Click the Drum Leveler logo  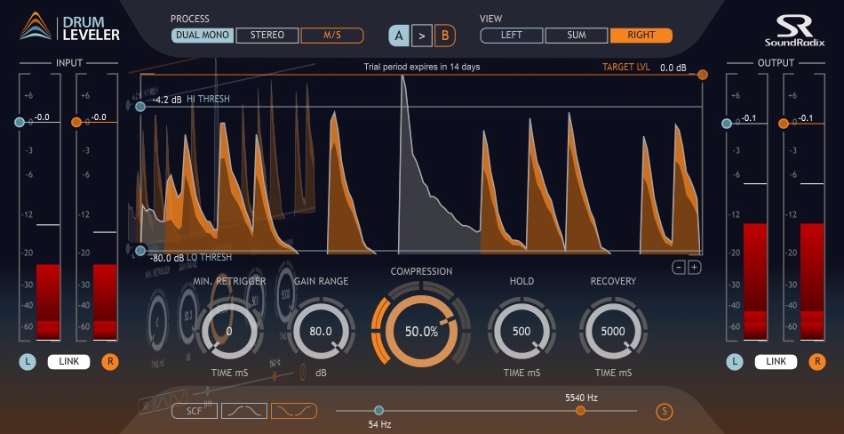coord(69,28)
